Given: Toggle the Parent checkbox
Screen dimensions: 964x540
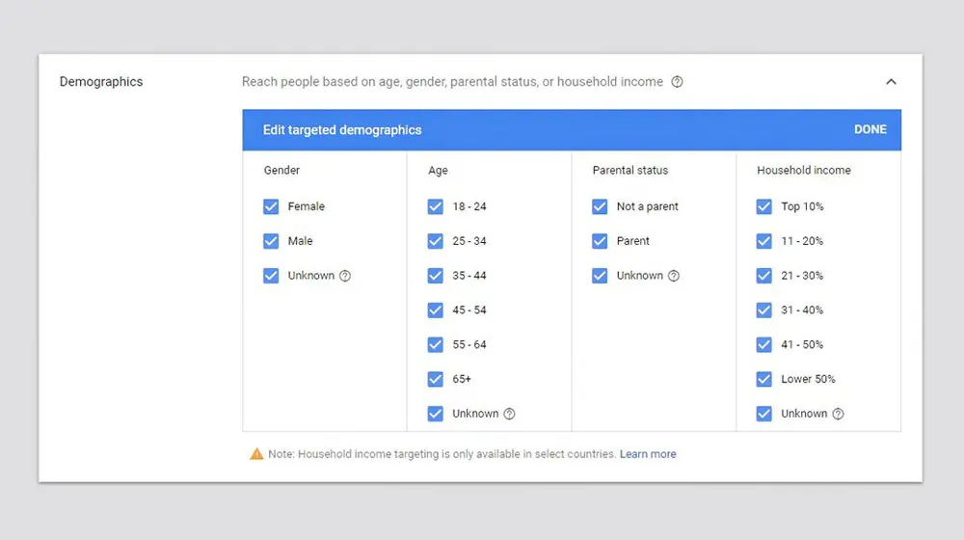Looking at the screenshot, I should point(600,241).
